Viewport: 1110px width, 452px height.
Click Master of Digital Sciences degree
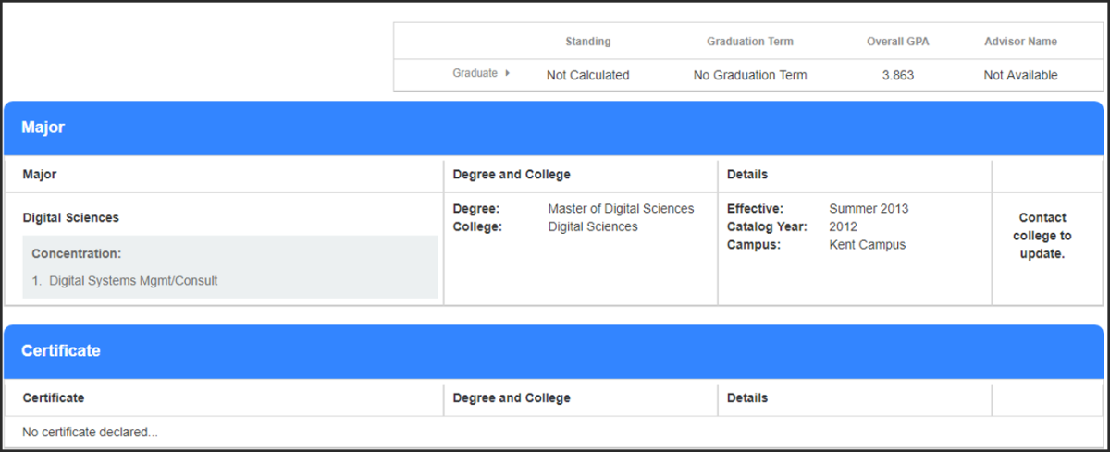tap(621, 209)
